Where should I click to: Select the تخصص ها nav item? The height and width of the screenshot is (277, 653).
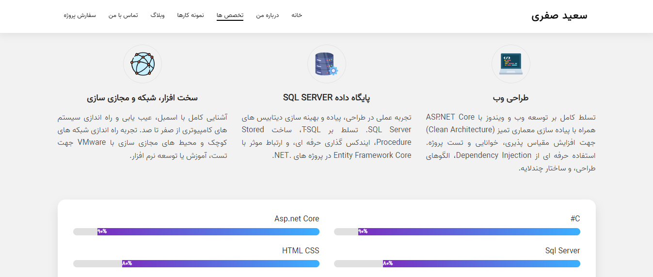tap(230, 15)
